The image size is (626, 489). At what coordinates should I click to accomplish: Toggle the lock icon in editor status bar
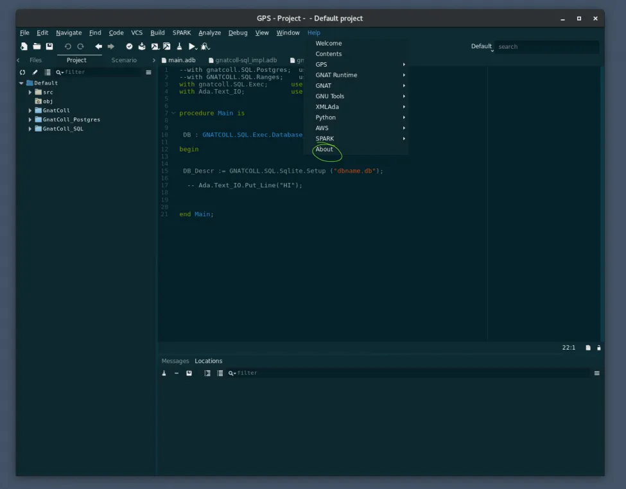tap(598, 348)
